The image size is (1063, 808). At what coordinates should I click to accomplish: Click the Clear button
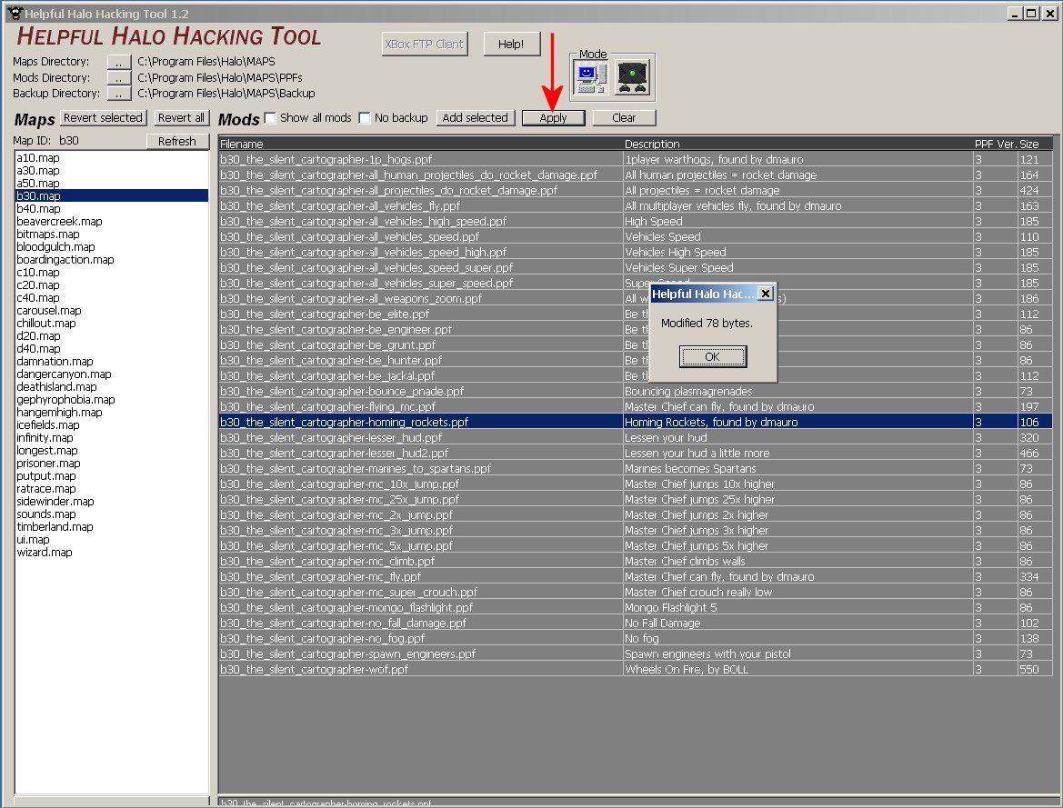(624, 118)
